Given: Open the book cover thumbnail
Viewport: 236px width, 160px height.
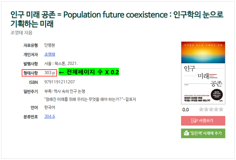Looking at the screenshot, I should click(x=203, y=73).
